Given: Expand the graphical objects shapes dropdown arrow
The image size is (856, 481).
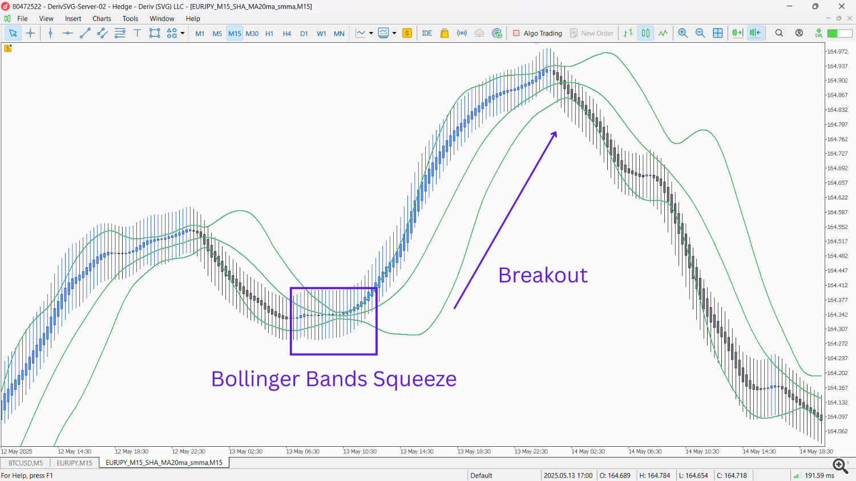Looking at the screenshot, I should pyautogui.click(x=183, y=33).
